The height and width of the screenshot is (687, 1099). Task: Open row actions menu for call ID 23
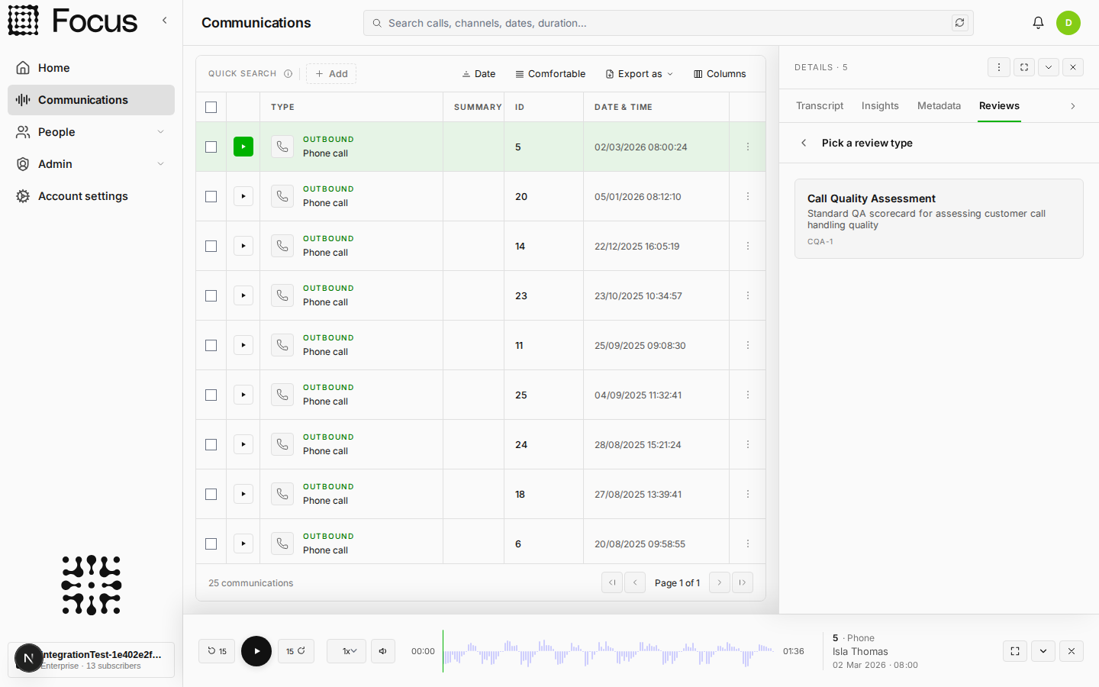coord(748,295)
